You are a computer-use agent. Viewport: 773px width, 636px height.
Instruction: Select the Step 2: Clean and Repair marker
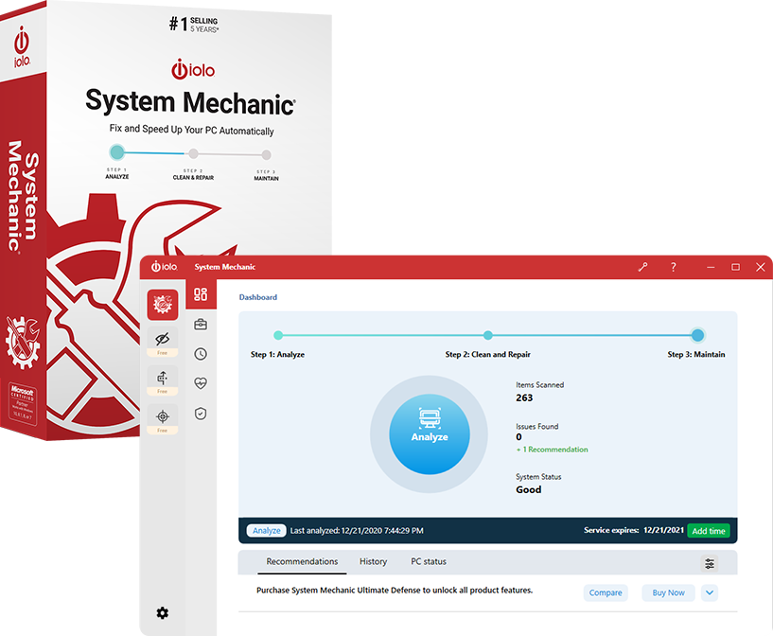pos(487,335)
